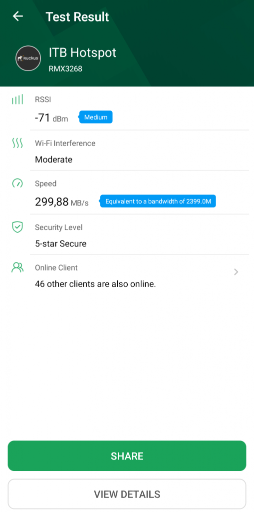
Task: Click the Security Level shield icon
Action: coord(17,227)
